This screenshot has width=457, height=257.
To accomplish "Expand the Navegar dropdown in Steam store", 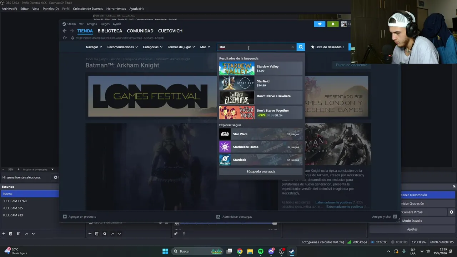I will [x=94, y=47].
